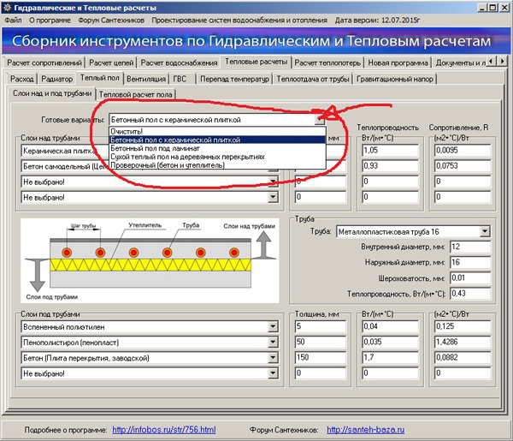
Task: Click resistance field with 0,125
Action: point(463,326)
